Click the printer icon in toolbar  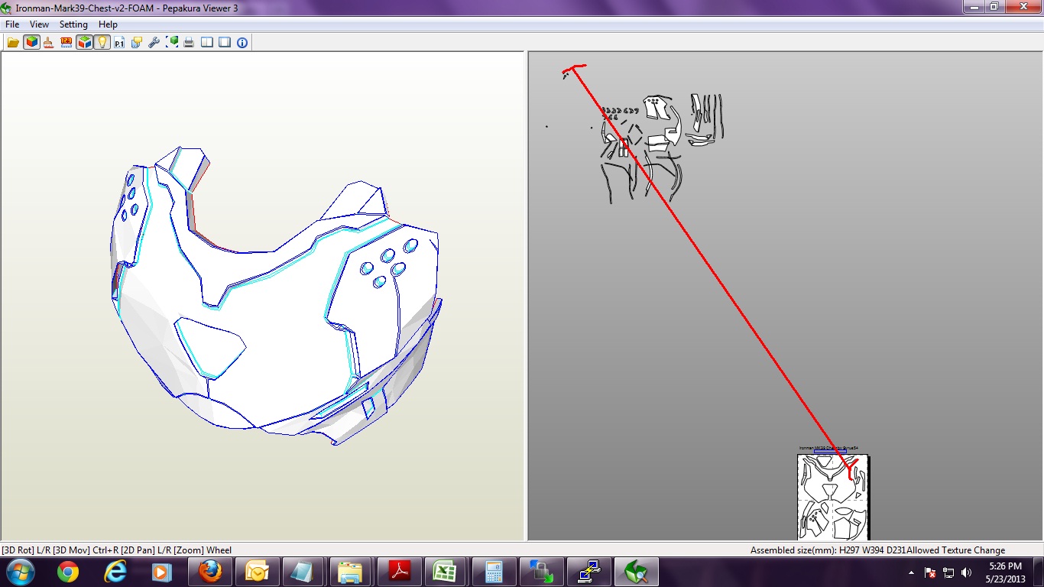[x=189, y=42]
